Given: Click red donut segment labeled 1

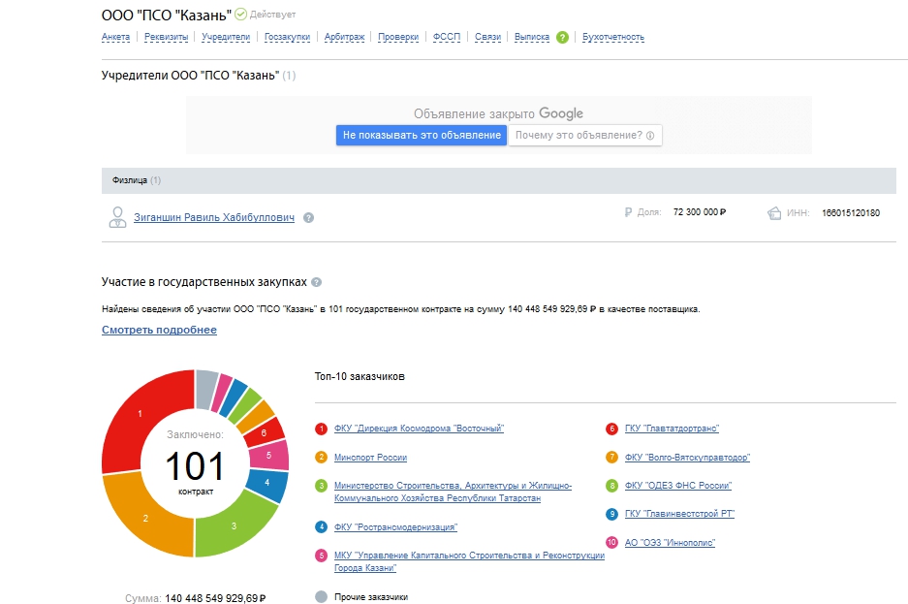Looking at the screenshot, I should pyautogui.click(x=141, y=414).
